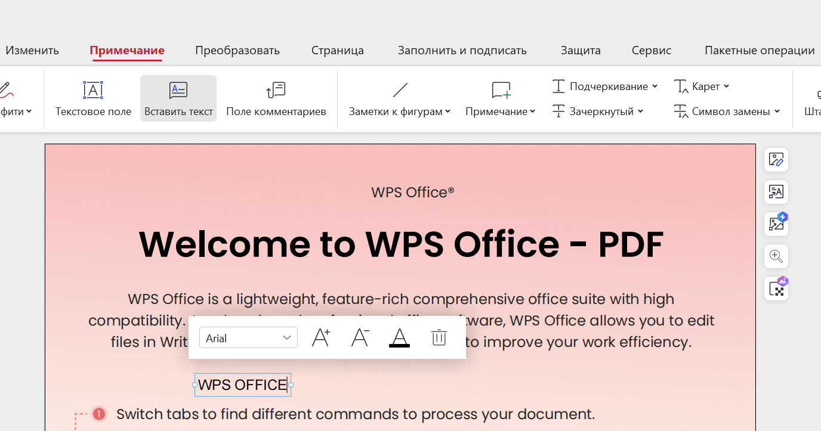Image resolution: width=821 pixels, height=431 pixels.
Task: Open the AI image enhance tool in sidebar
Action: (x=776, y=224)
